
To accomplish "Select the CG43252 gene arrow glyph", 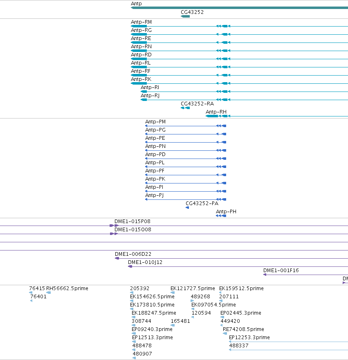I will pyautogui.click(x=185, y=16).
